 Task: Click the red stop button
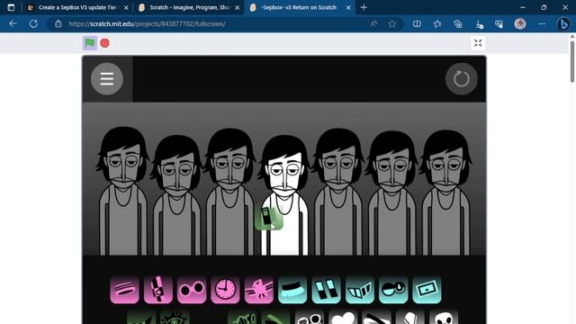104,43
